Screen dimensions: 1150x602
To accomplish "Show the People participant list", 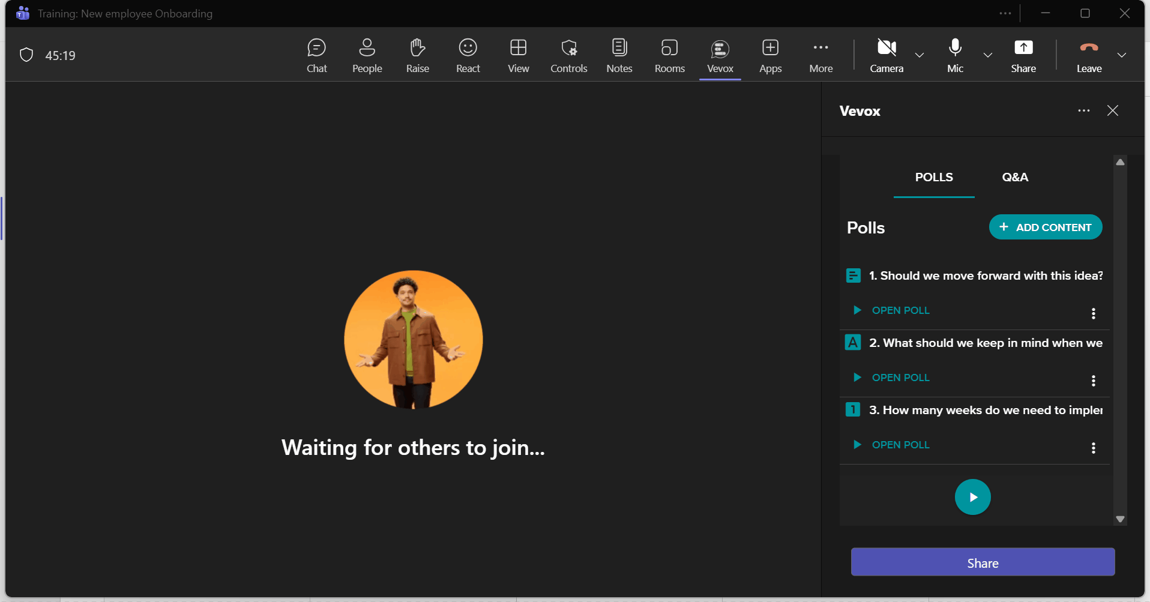I will (x=367, y=55).
